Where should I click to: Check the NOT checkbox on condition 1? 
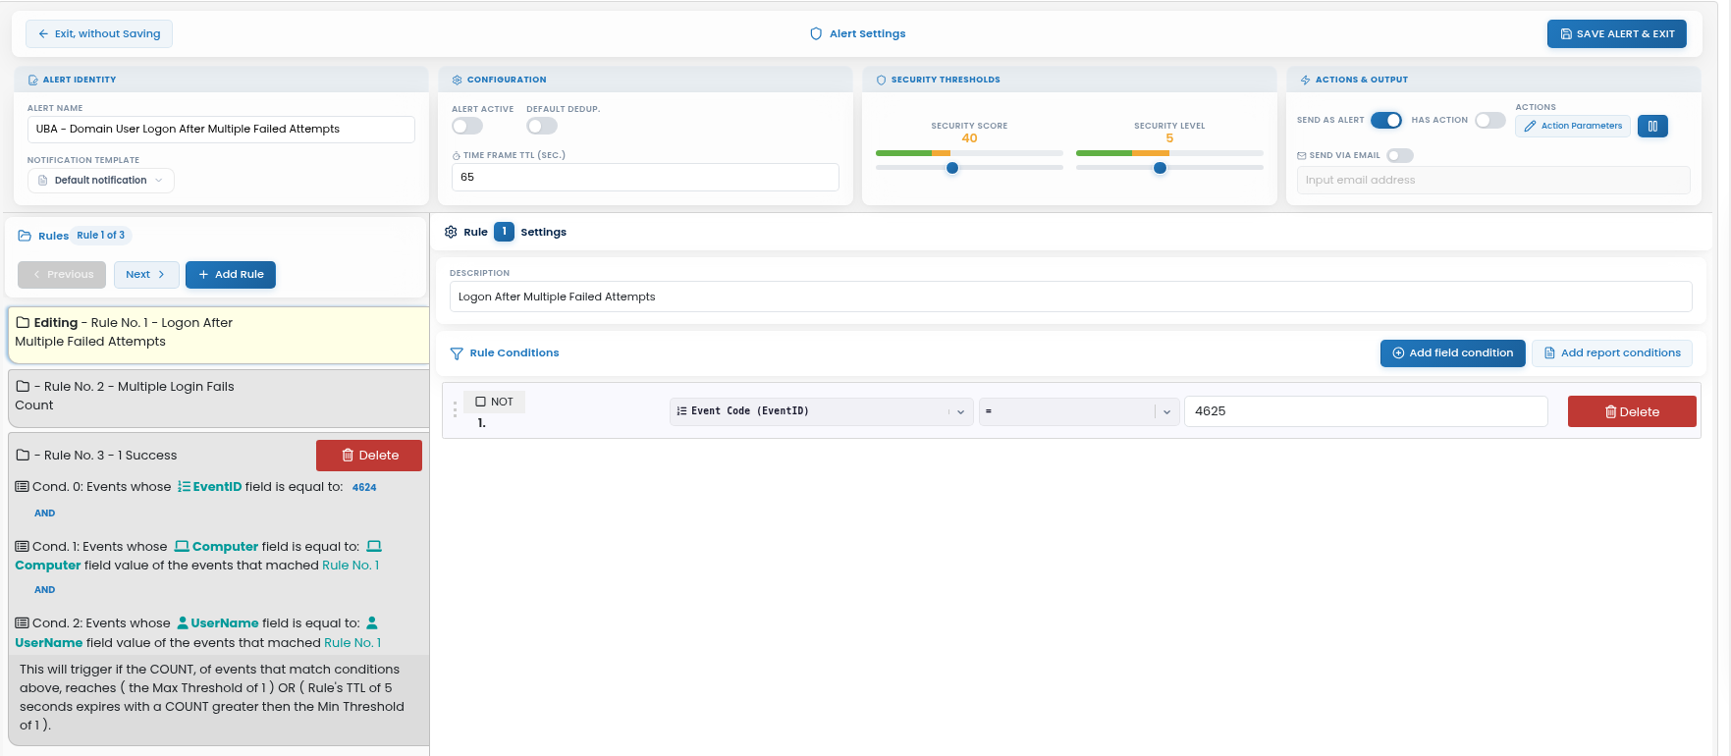click(x=480, y=402)
